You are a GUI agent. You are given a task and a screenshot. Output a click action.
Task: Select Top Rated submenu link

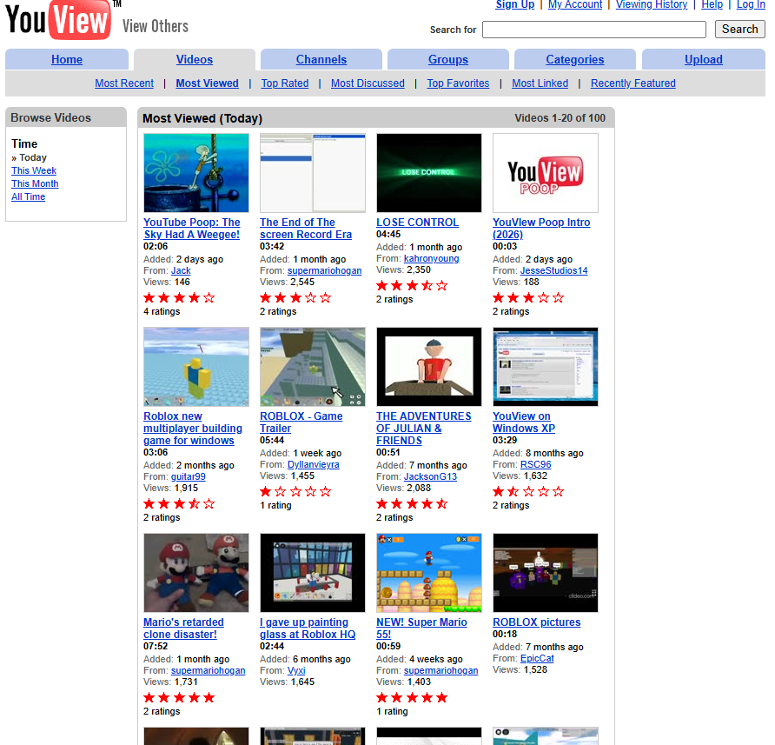point(285,83)
